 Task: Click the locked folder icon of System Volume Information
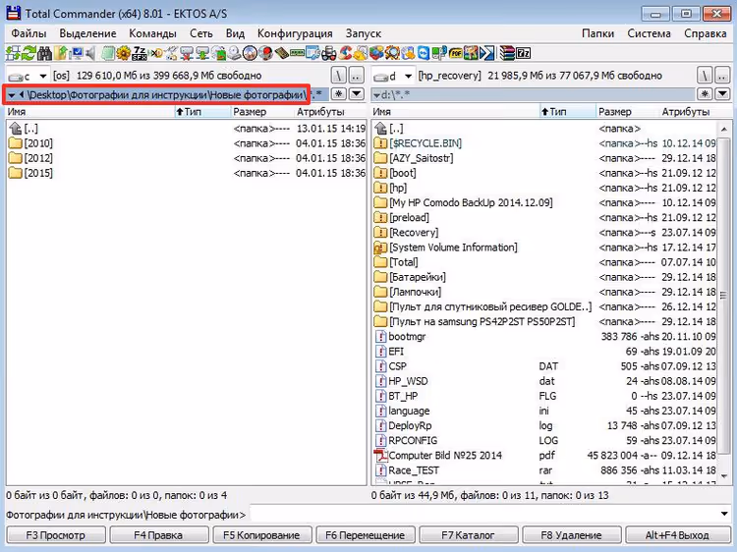(x=380, y=248)
